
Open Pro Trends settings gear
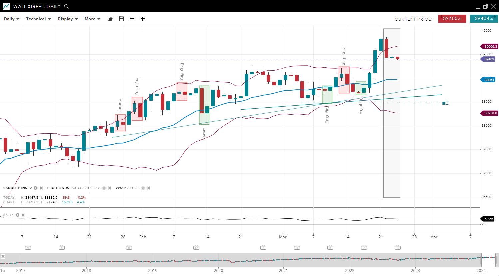(104, 188)
